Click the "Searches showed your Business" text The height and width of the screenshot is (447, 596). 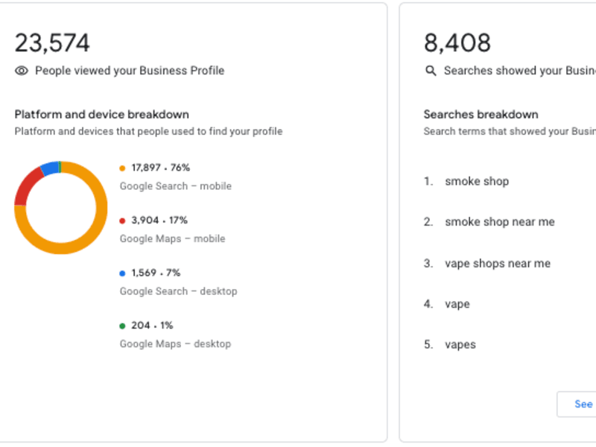point(519,71)
